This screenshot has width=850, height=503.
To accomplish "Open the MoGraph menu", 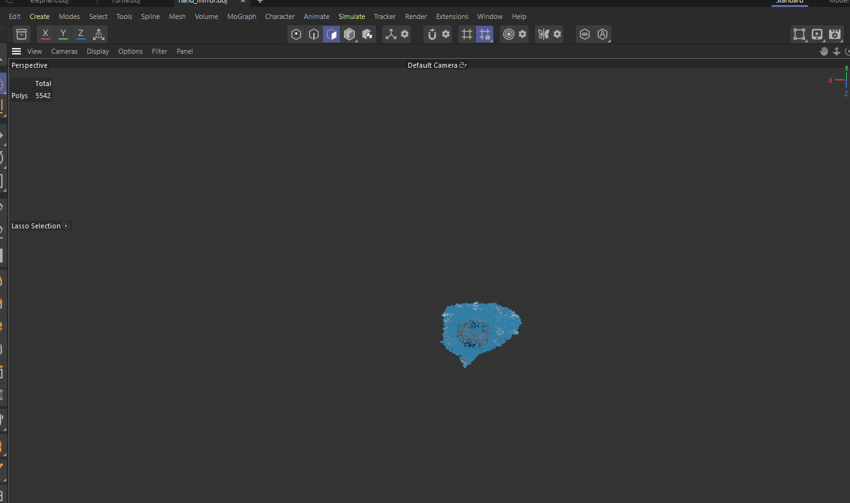I will (x=241, y=16).
